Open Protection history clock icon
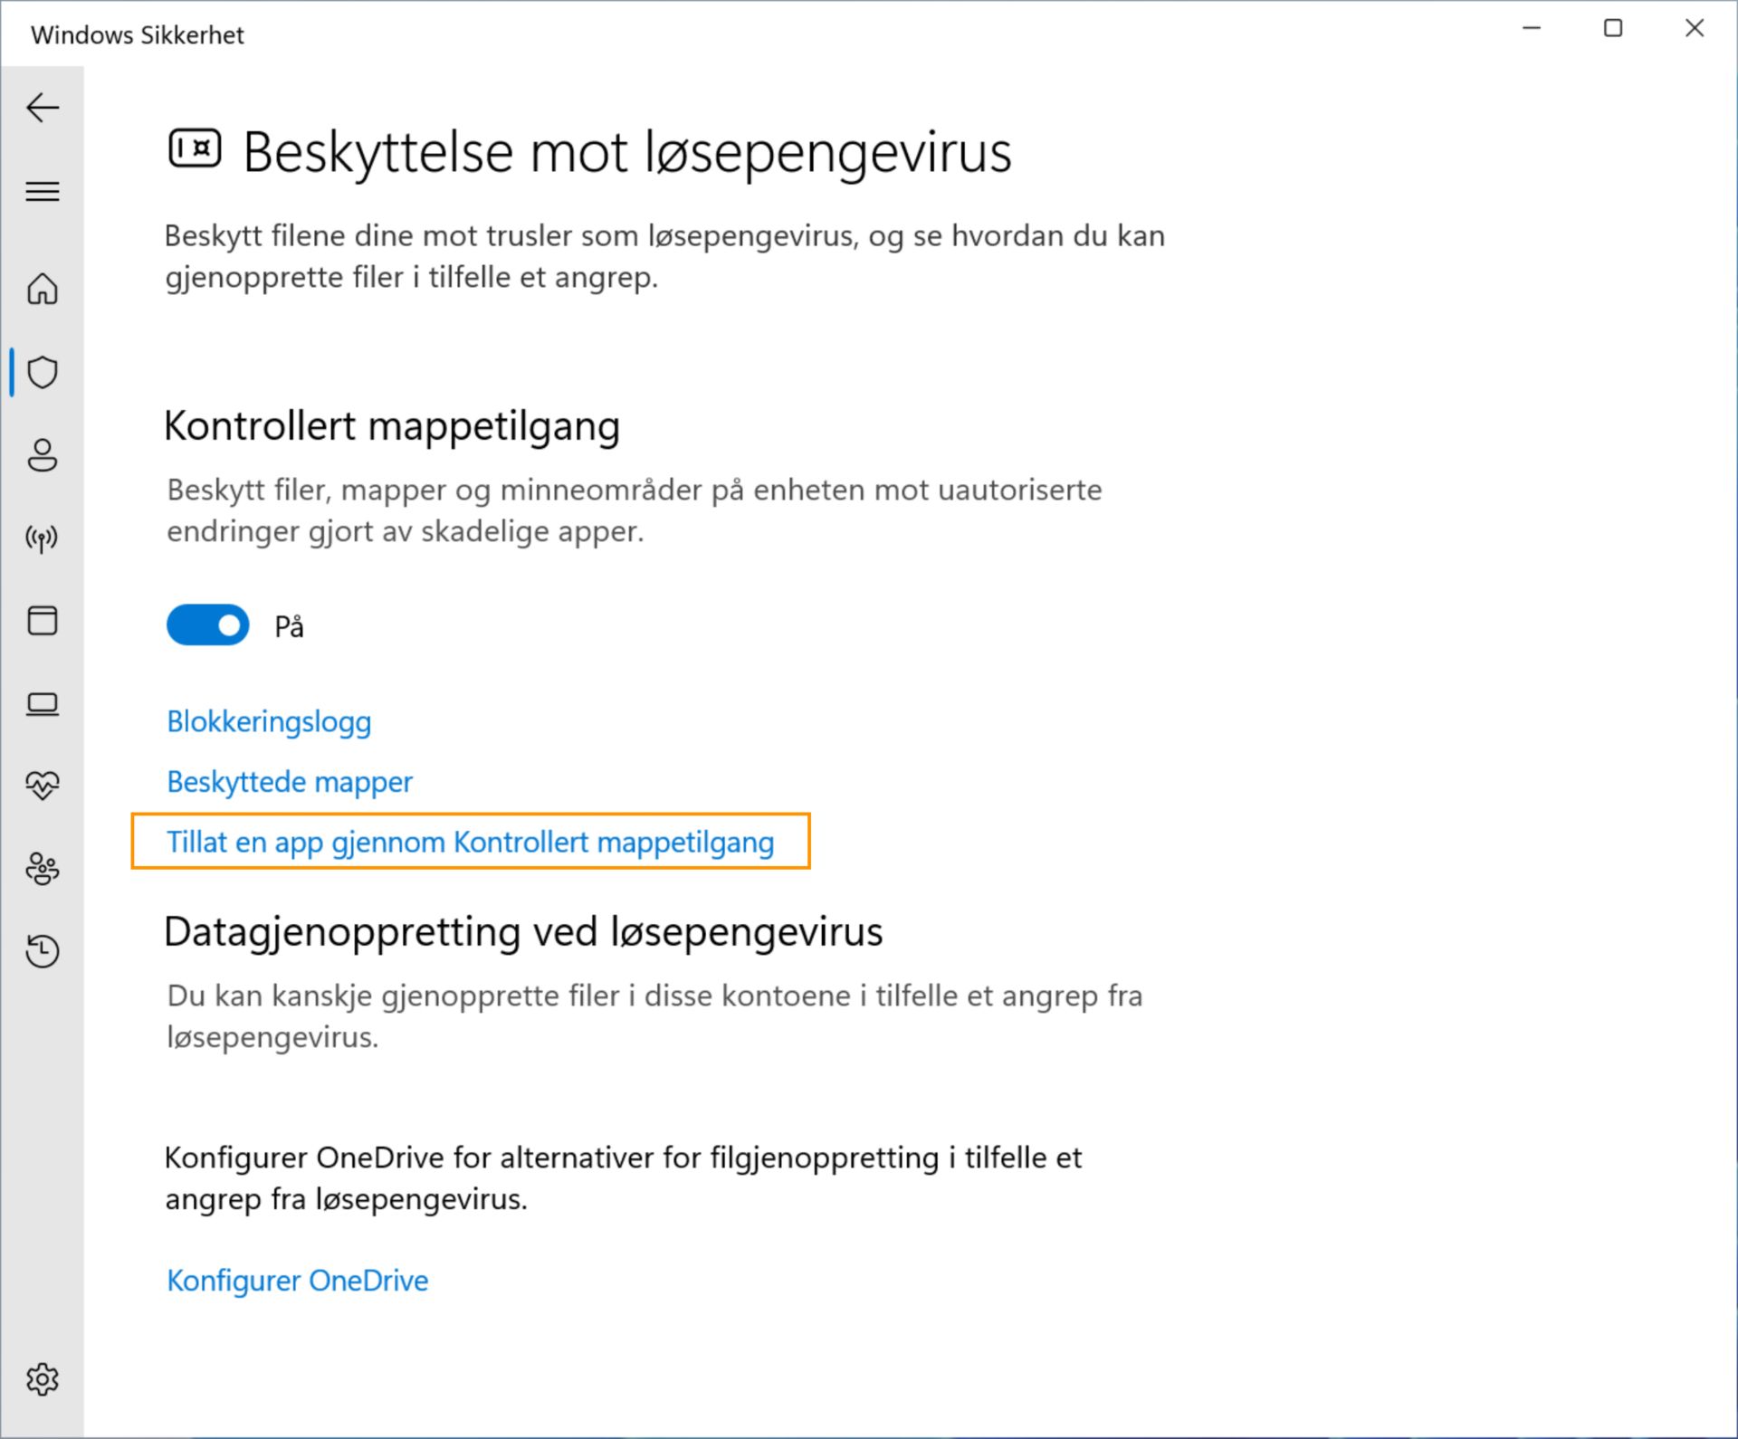 pos(43,951)
